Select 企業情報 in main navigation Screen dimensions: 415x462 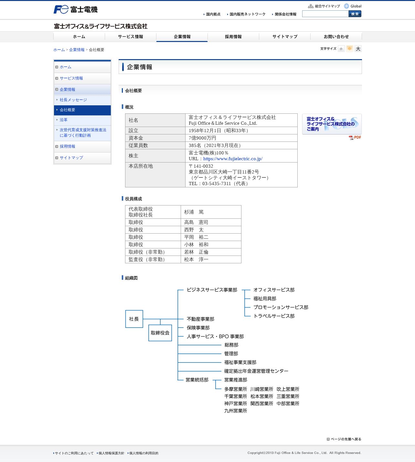[182, 37]
